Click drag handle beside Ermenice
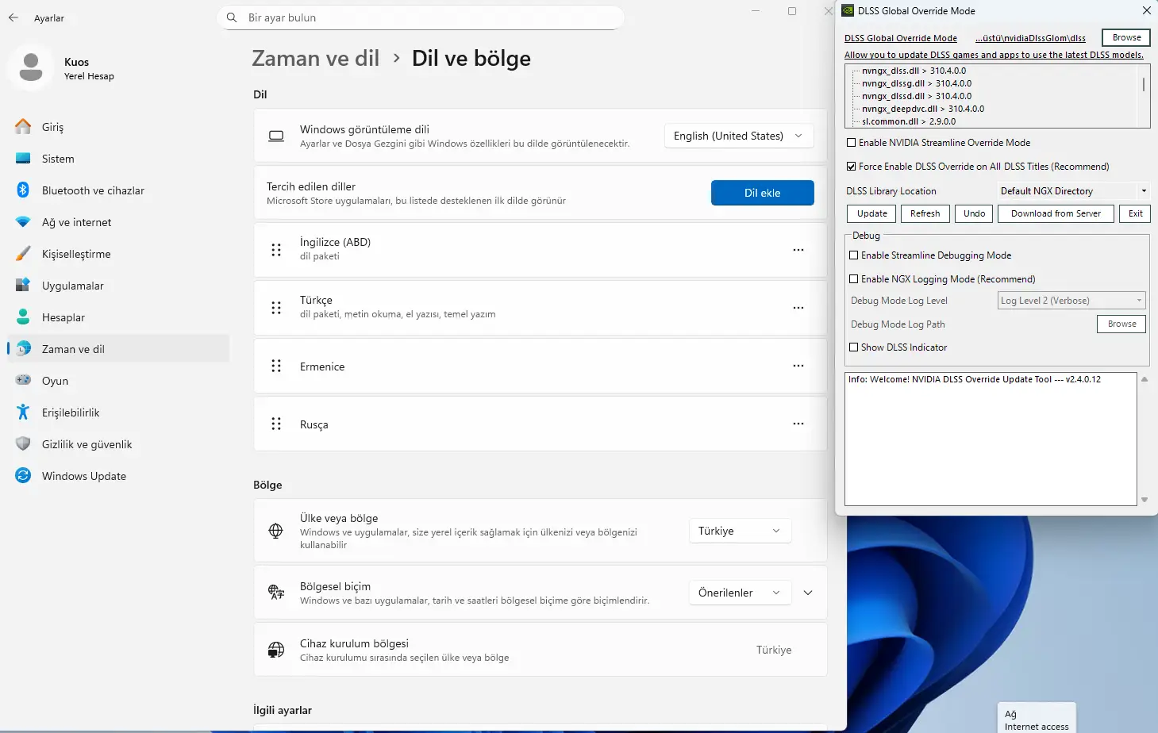The width and height of the screenshot is (1158, 733). point(276,366)
